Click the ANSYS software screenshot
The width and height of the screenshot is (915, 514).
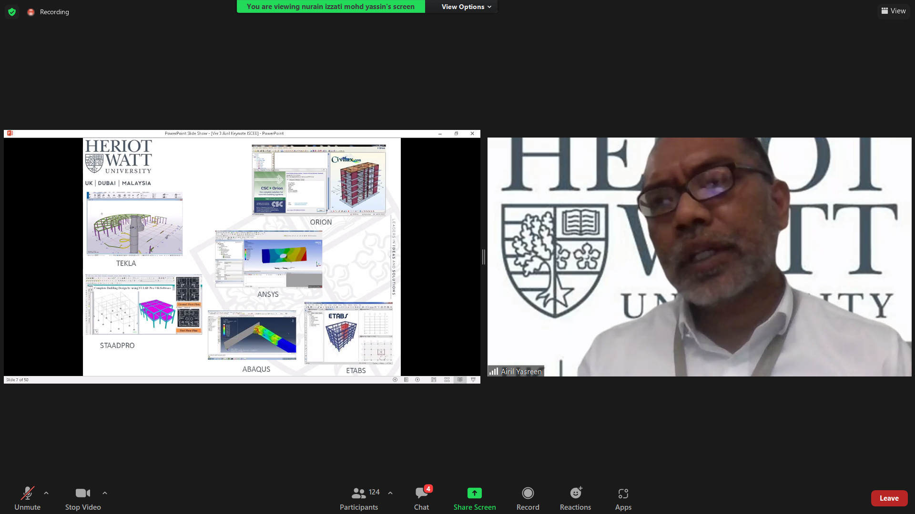(x=269, y=259)
